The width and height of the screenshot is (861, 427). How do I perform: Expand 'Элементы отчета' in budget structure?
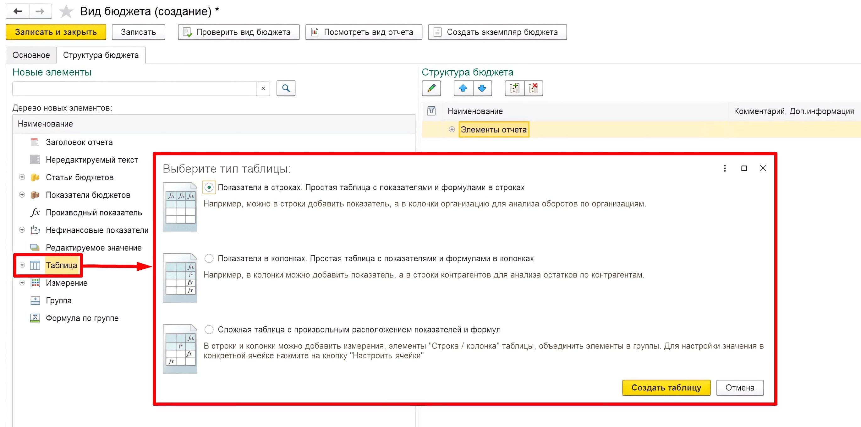pyautogui.click(x=452, y=129)
